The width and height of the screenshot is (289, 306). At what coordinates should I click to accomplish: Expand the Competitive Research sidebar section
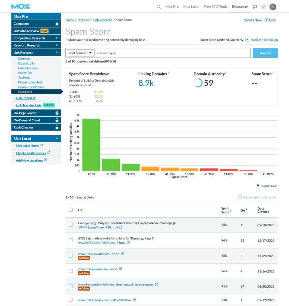[x=36, y=38]
